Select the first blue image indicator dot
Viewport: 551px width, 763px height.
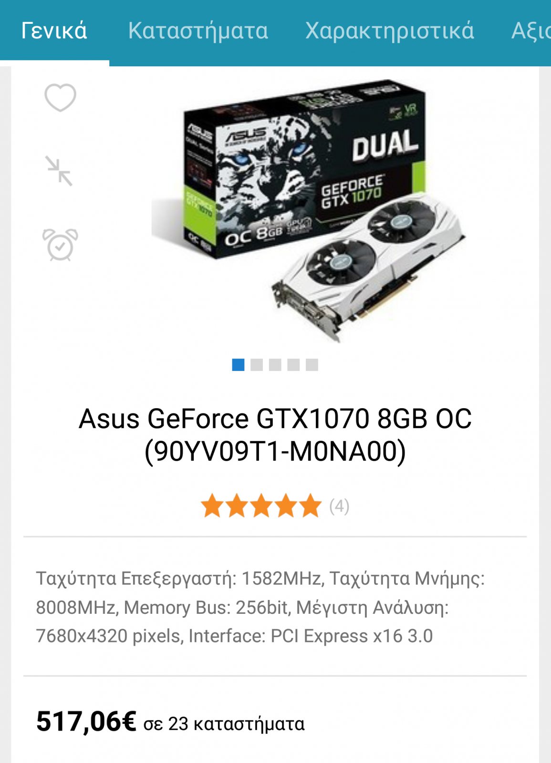238,365
